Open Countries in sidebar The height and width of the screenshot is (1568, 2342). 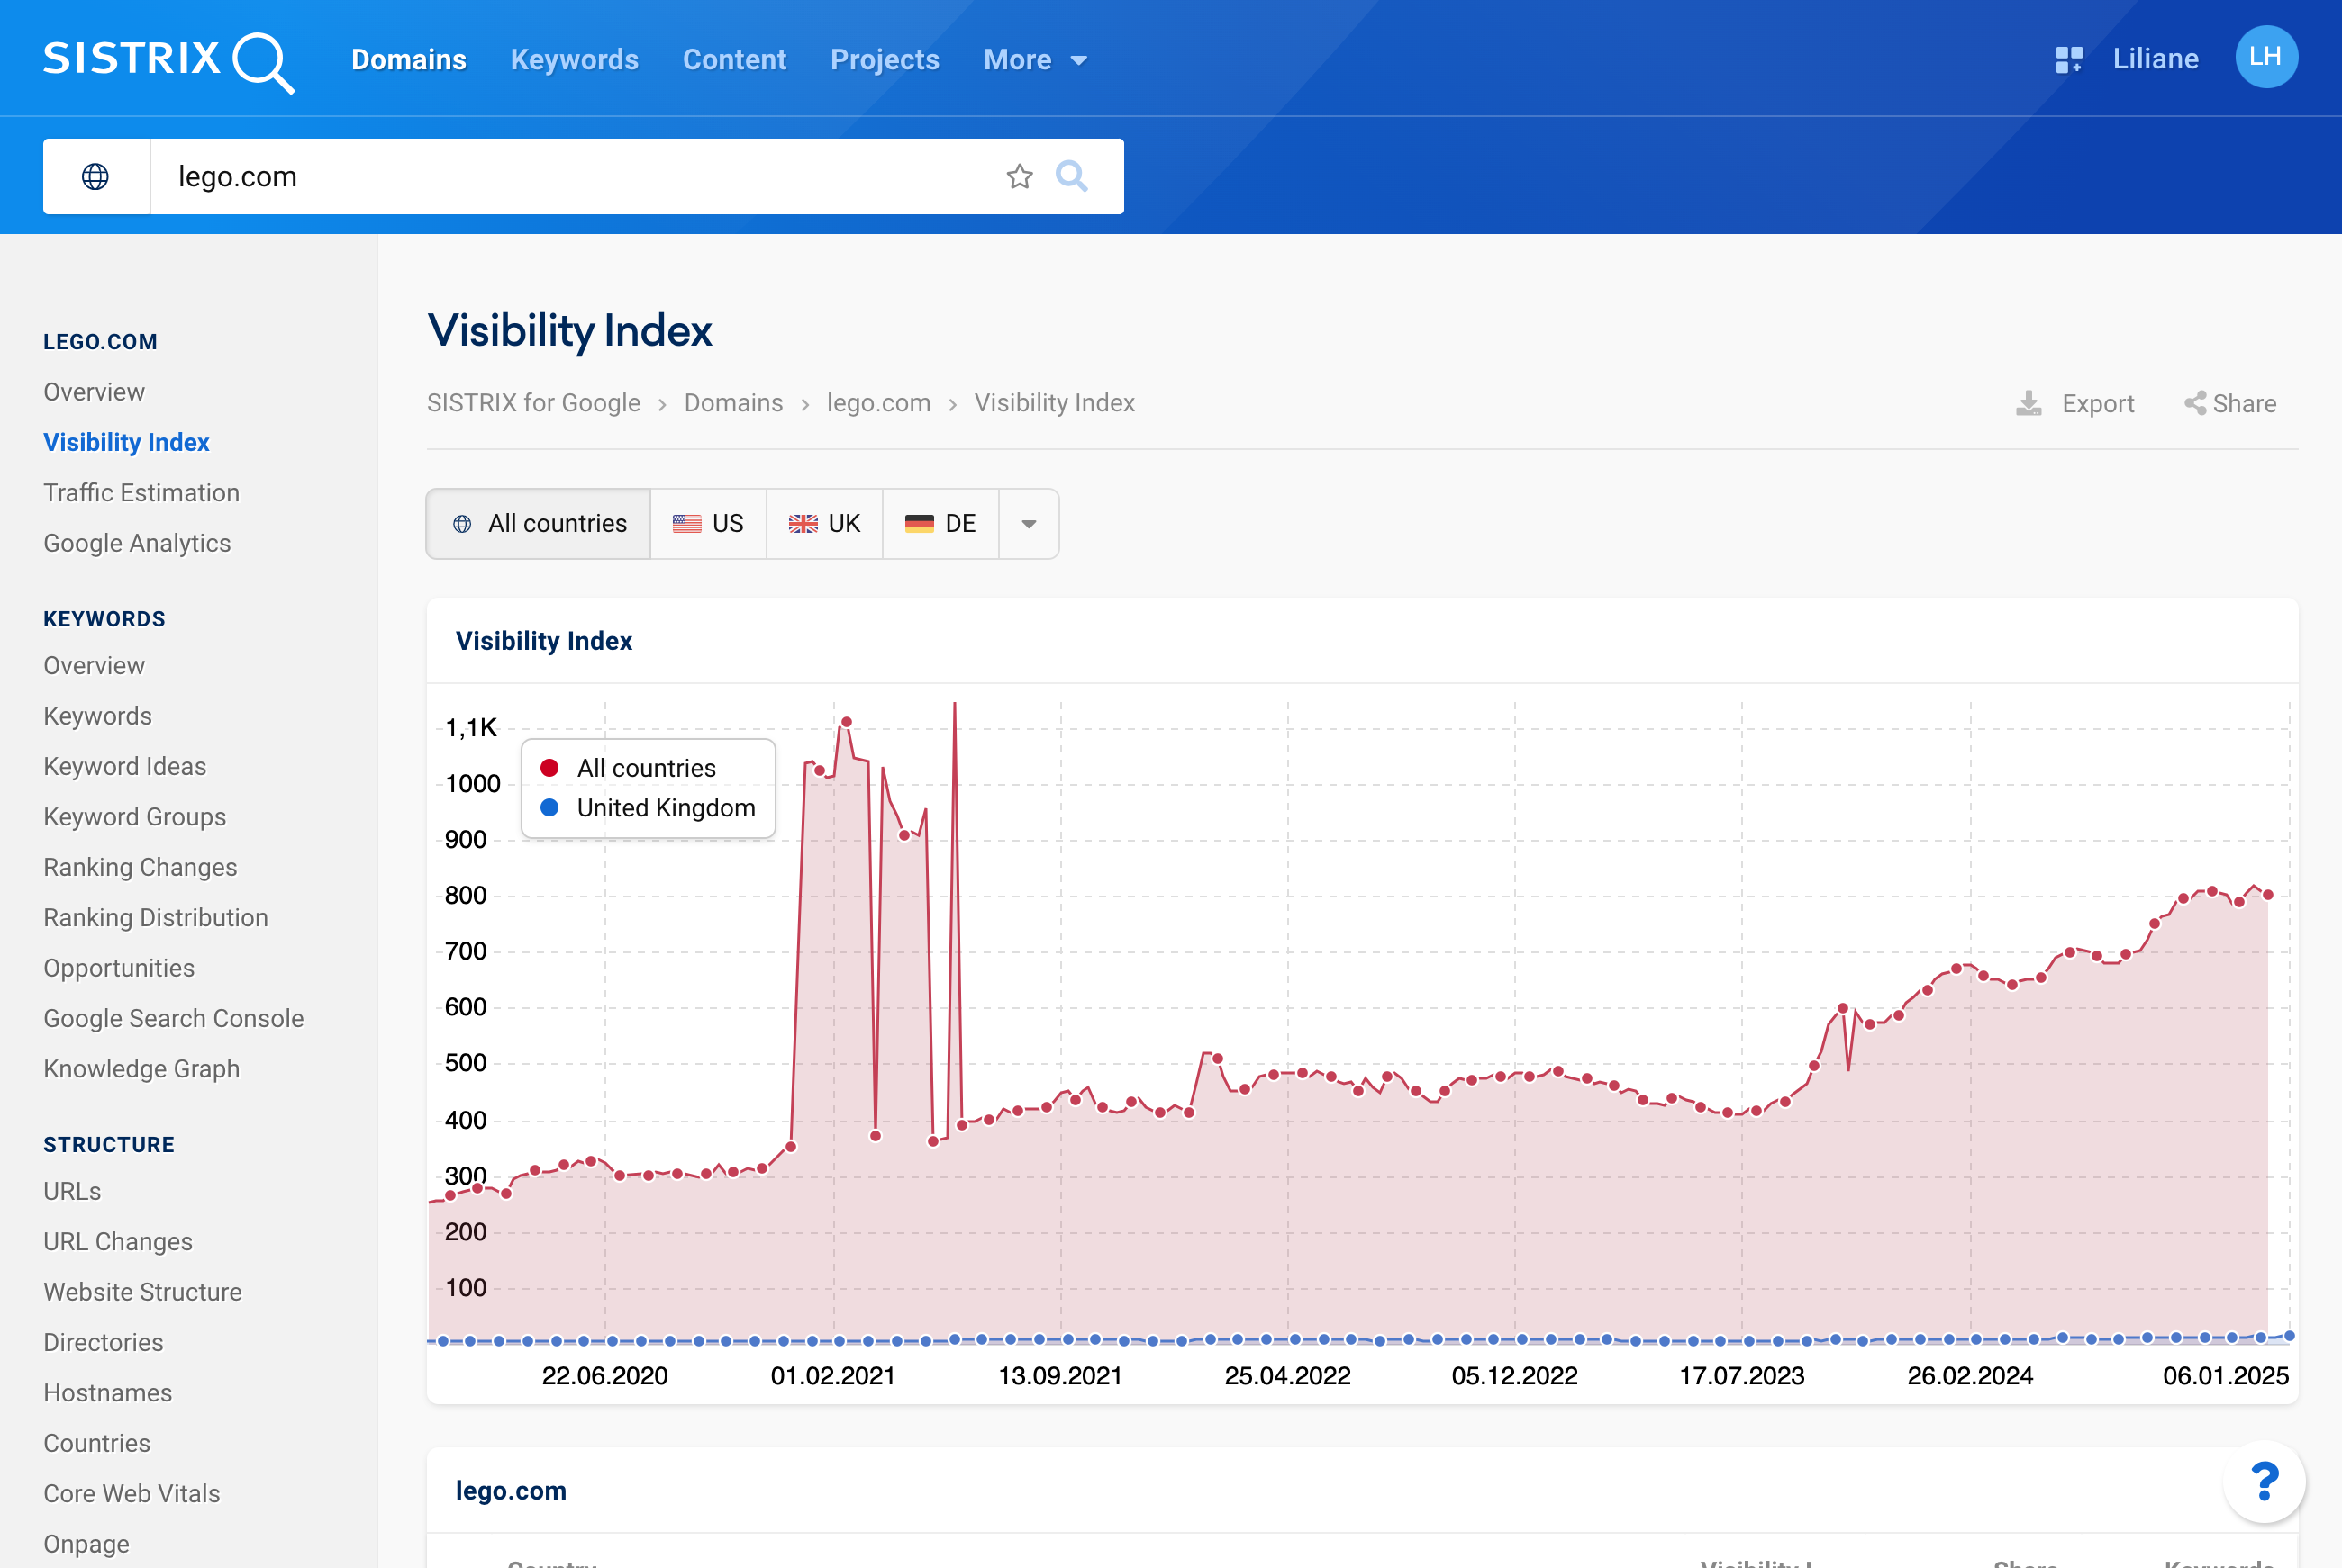point(96,1443)
